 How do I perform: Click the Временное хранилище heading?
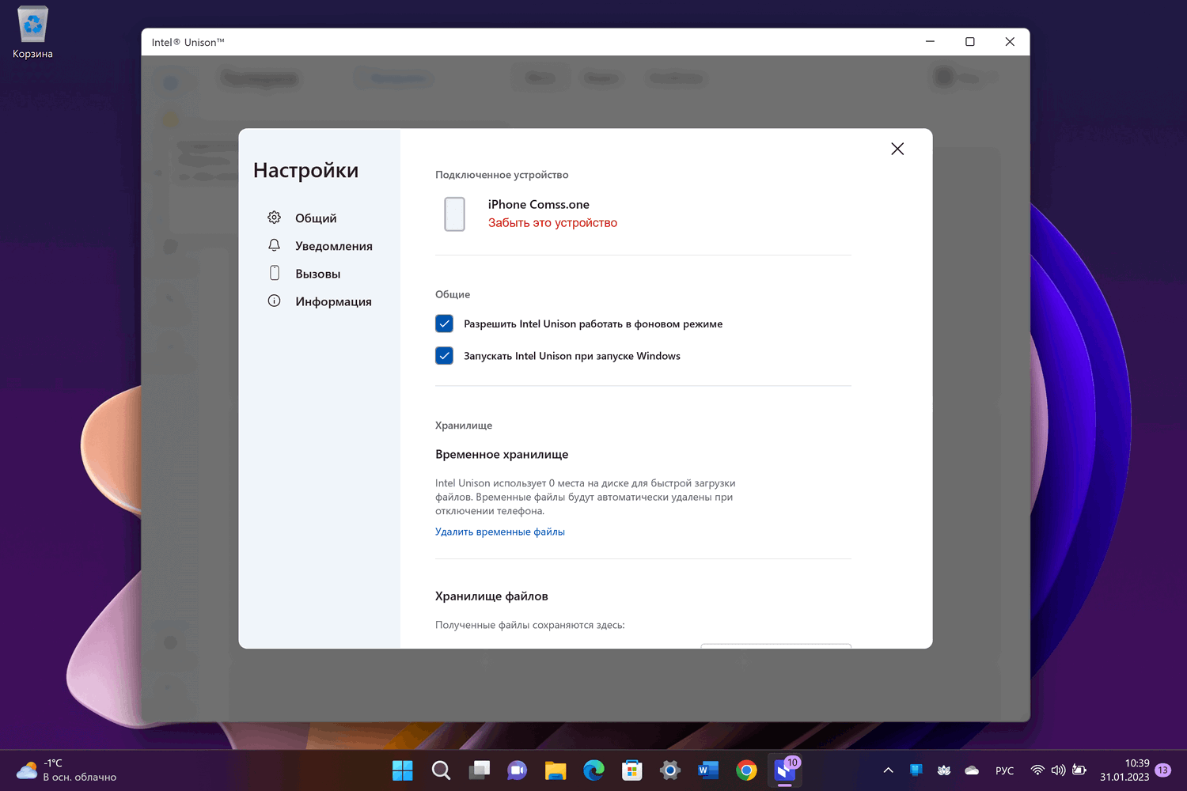point(502,454)
